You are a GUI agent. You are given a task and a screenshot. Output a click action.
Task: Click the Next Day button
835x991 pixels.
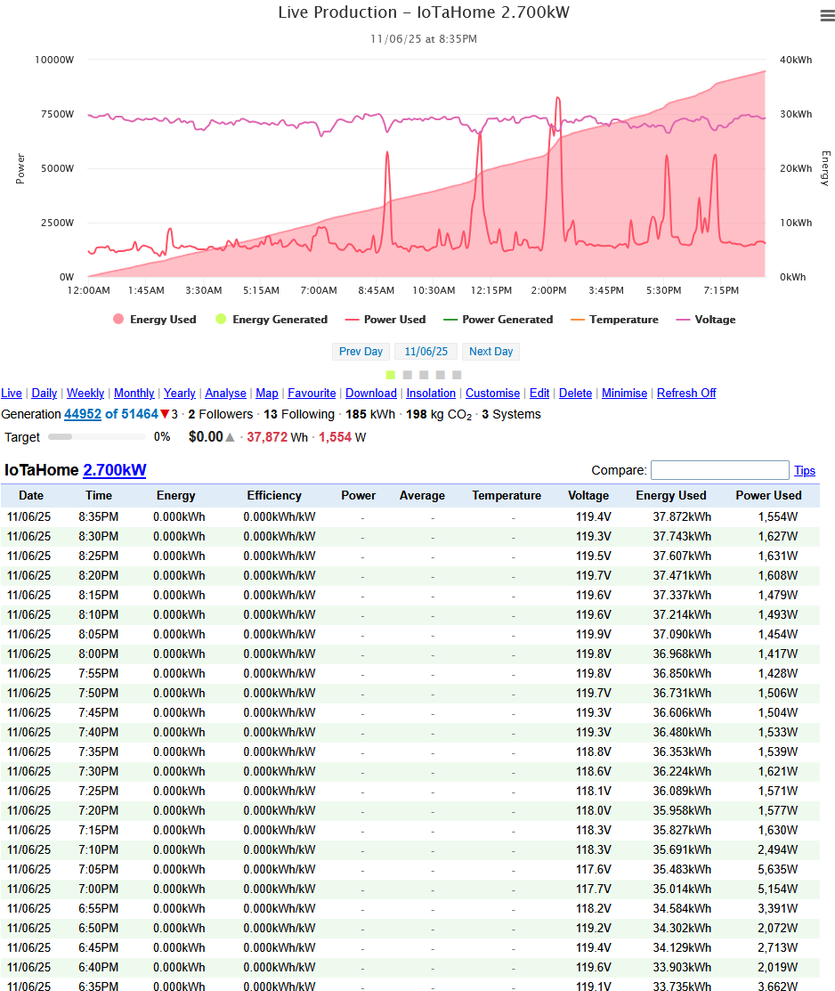coord(490,352)
